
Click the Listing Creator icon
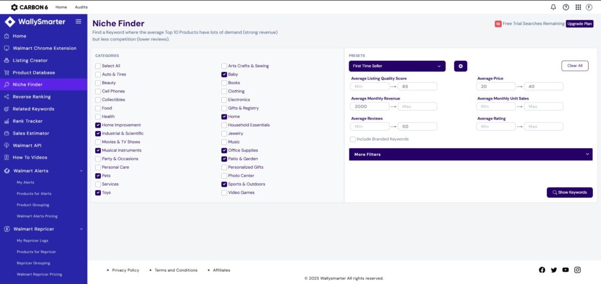[6, 60]
